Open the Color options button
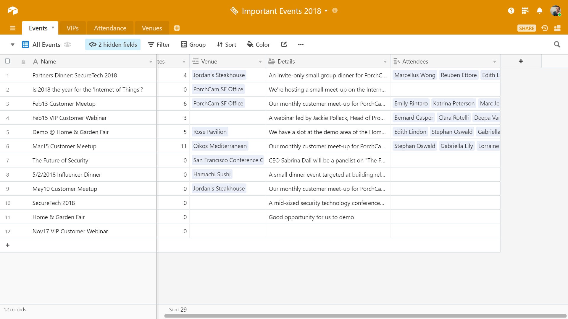The height and width of the screenshot is (319, 568). point(258,45)
